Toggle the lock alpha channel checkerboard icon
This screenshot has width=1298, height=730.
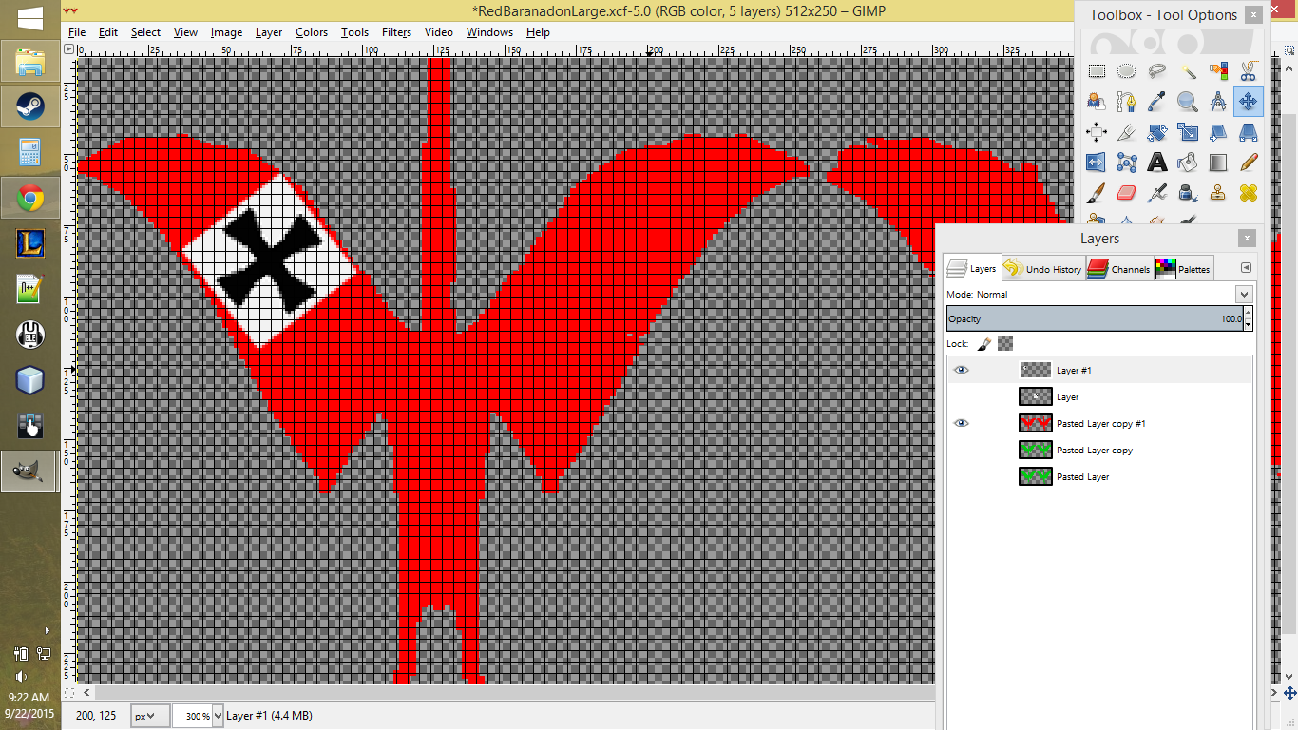[1005, 343]
